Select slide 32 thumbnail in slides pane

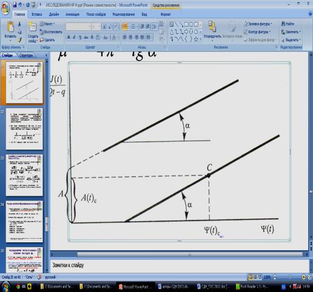(24, 129)
